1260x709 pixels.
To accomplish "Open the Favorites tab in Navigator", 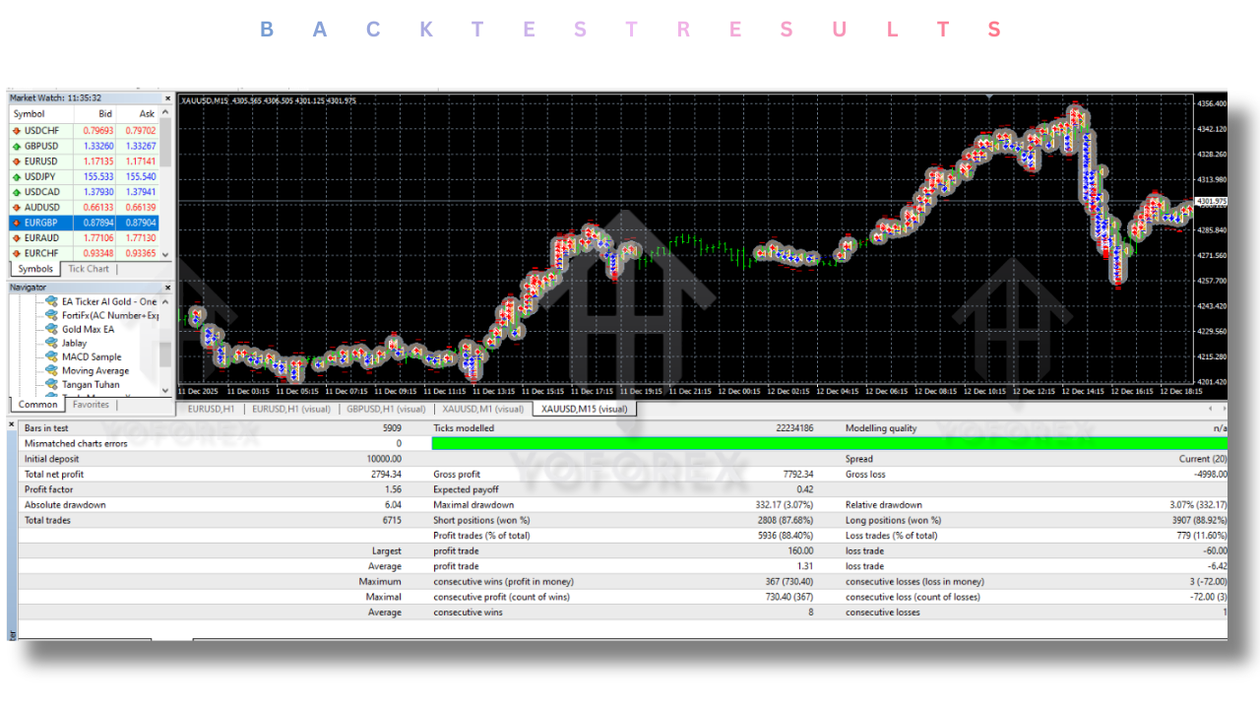I will coord(91,405).
